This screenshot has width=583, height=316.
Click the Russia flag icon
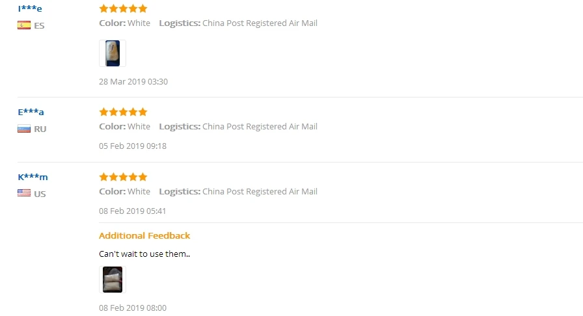(24, 129)
